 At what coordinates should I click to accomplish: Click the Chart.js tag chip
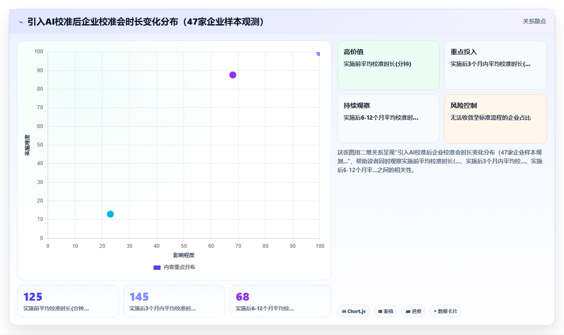354,311
